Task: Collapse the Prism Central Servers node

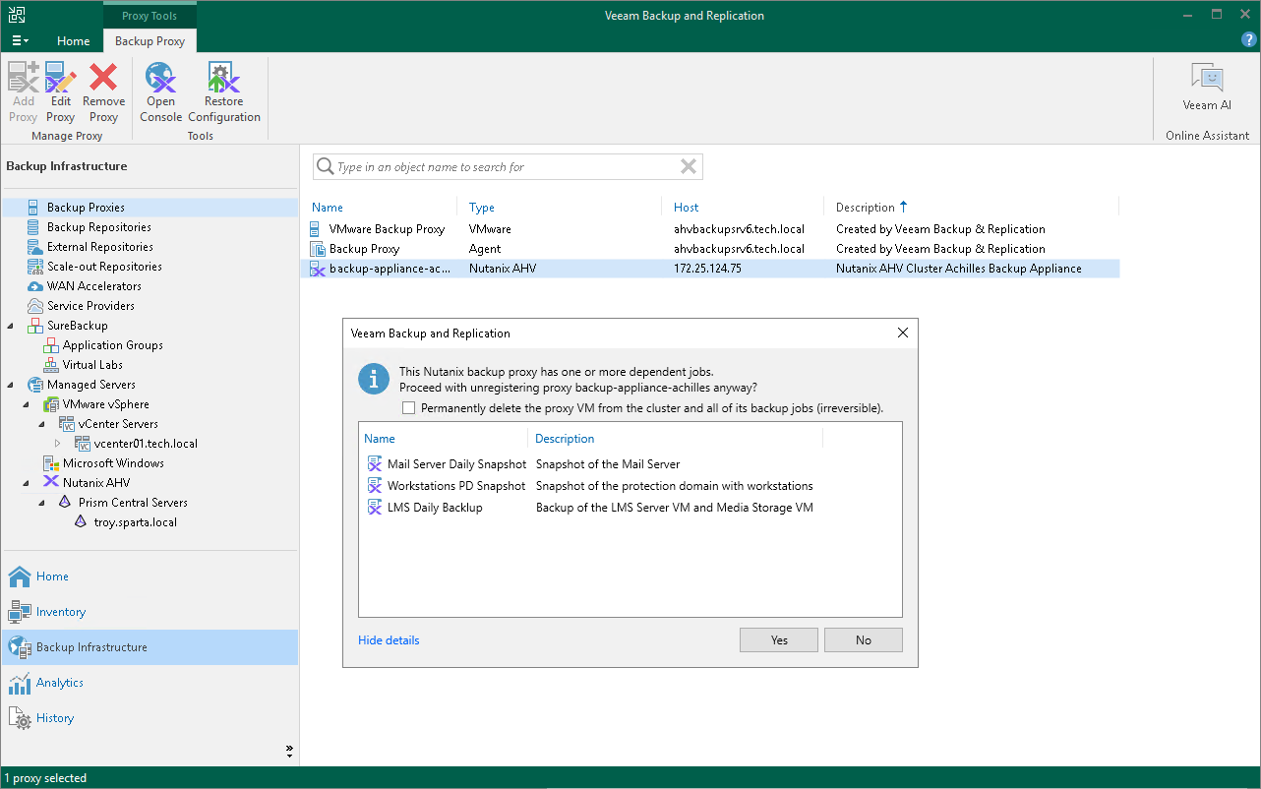Action: 42,503
